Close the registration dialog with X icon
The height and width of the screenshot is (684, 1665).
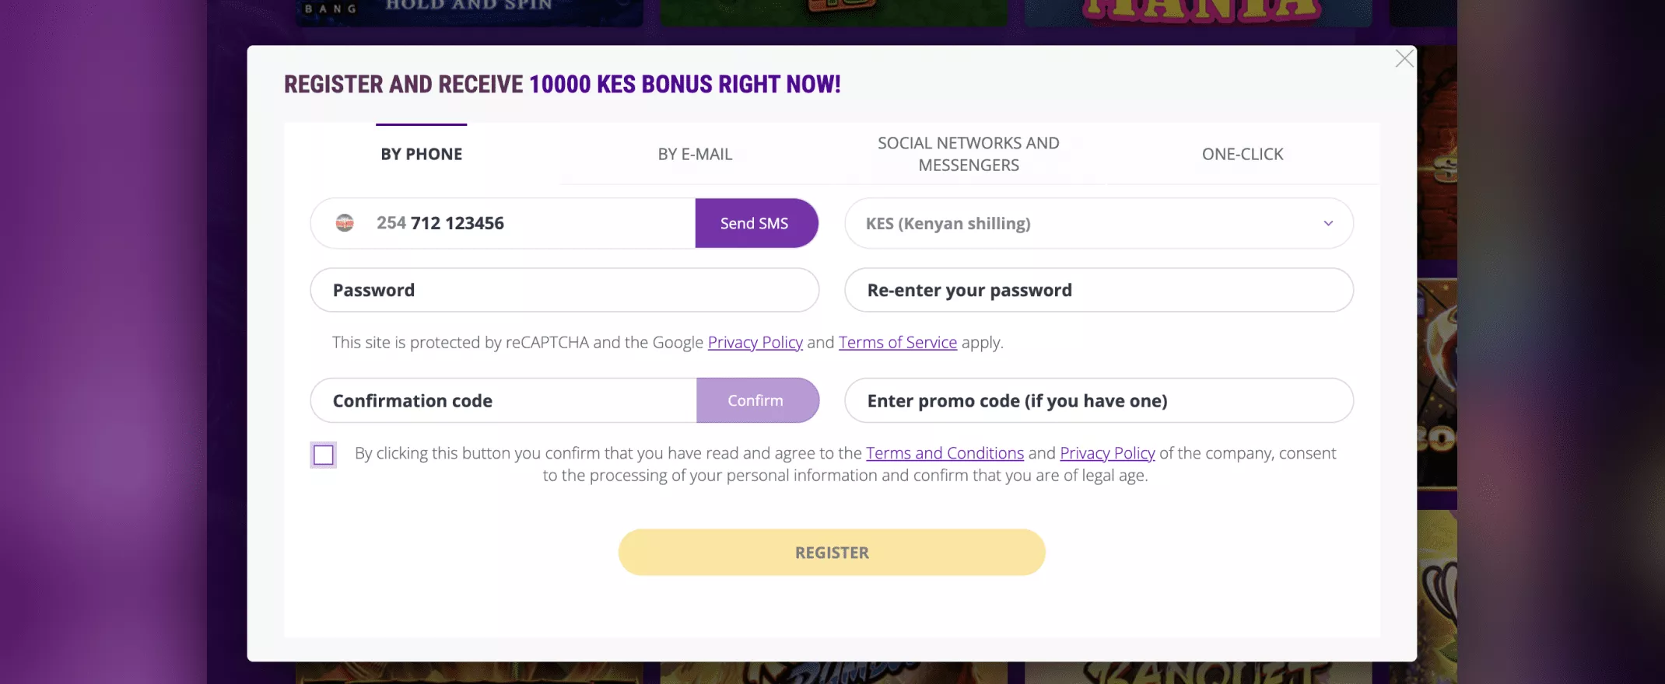(x=1404, y=59)
